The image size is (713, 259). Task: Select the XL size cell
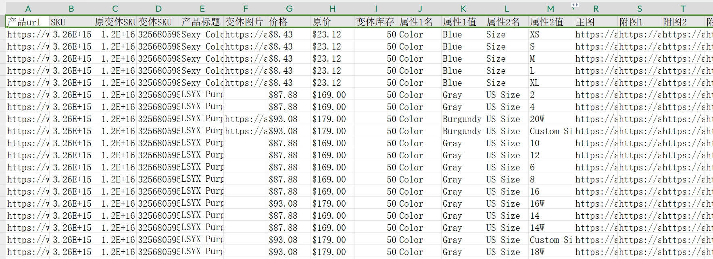[550, 83]
